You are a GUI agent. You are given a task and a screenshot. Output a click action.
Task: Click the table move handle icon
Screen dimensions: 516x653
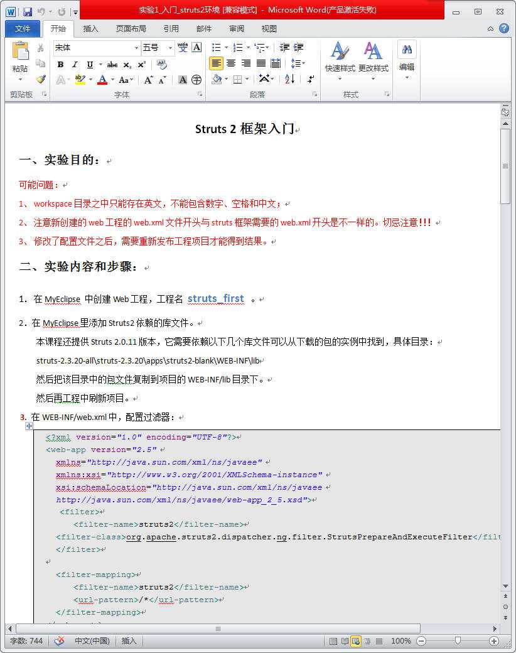(29, 426)
